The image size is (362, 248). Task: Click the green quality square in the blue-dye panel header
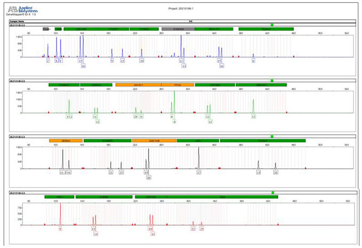(272, 25)
